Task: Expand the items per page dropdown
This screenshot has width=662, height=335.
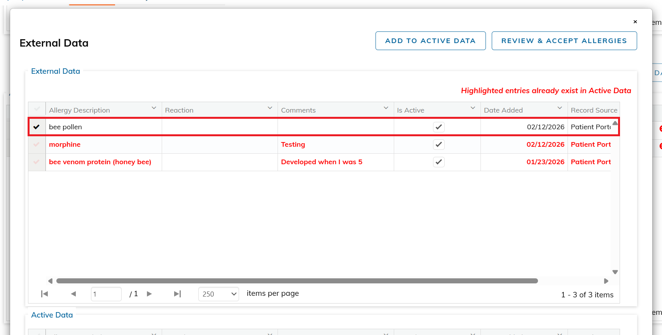Action: pos(218,294)
